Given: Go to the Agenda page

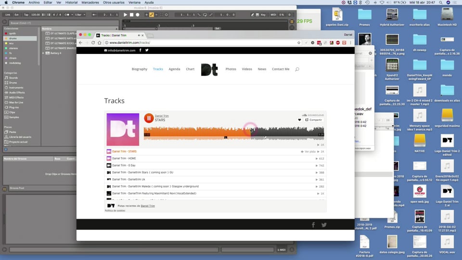Looking at the screenshot, I should point(174,69).
